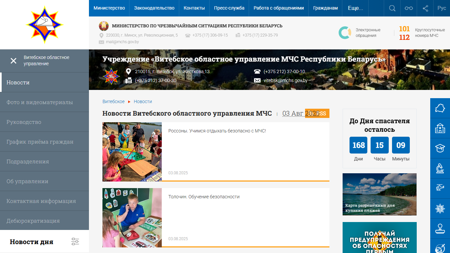Screen dimensions: 450x253
Task: Open the Россоны beach activity photo thumbnail
Action: click(132, 152)
